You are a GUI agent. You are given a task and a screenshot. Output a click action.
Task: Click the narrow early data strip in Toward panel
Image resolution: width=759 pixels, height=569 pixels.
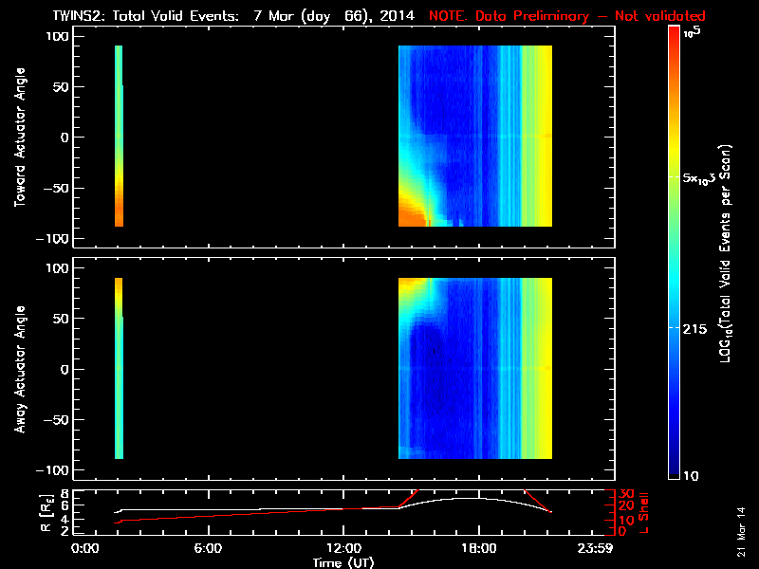click(119, 133)
